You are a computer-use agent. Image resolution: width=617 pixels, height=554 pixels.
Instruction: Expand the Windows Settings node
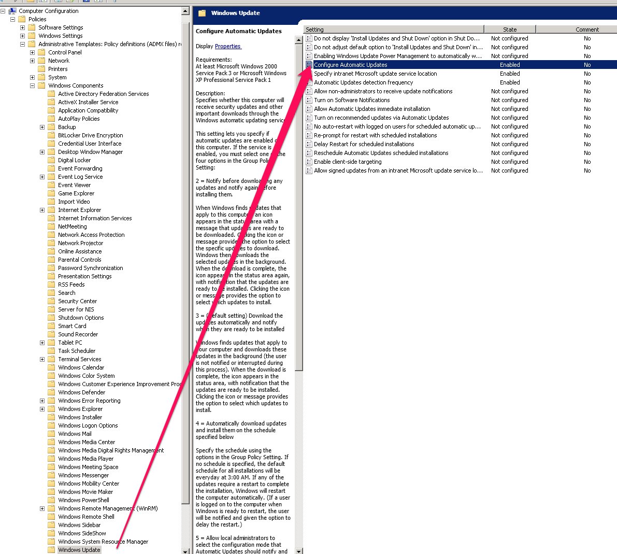click(22, 36)
